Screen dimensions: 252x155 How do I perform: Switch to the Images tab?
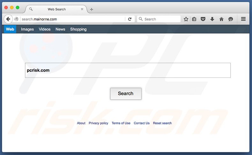[x=27, y=29]
